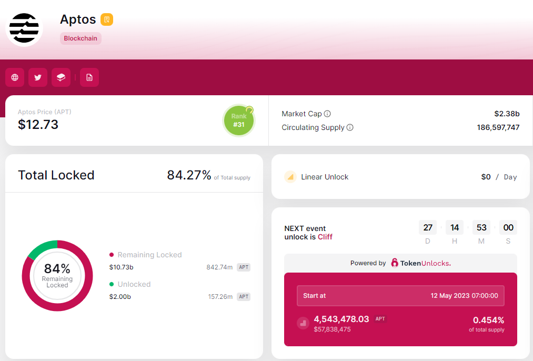The width and height of the screenshot is (533, 361).
Task: Open the whitepaper document icon
Action: pyautogui.click(x=89, y=77)
